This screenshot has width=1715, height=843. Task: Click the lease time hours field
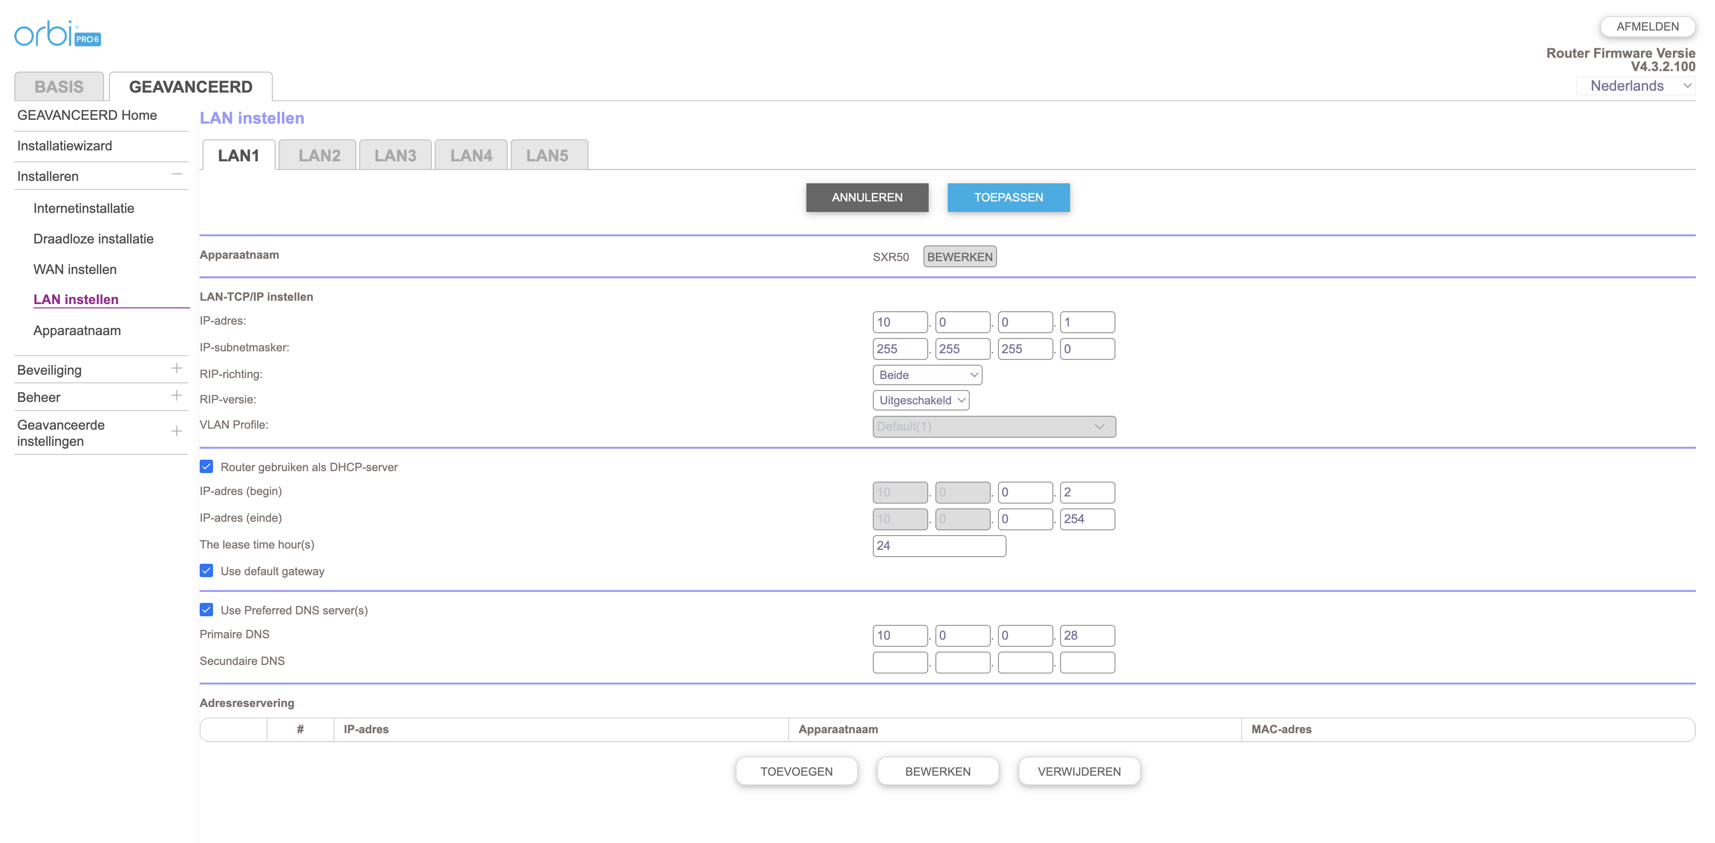[939, 546]
